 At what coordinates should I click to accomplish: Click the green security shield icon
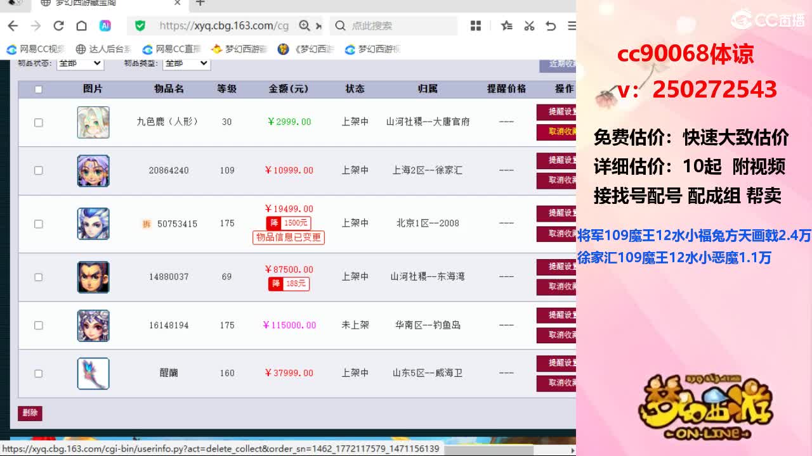(140, 26)
